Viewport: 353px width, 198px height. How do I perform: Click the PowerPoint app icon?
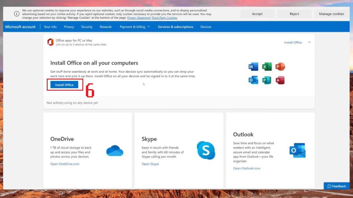(x=280, y=67)
